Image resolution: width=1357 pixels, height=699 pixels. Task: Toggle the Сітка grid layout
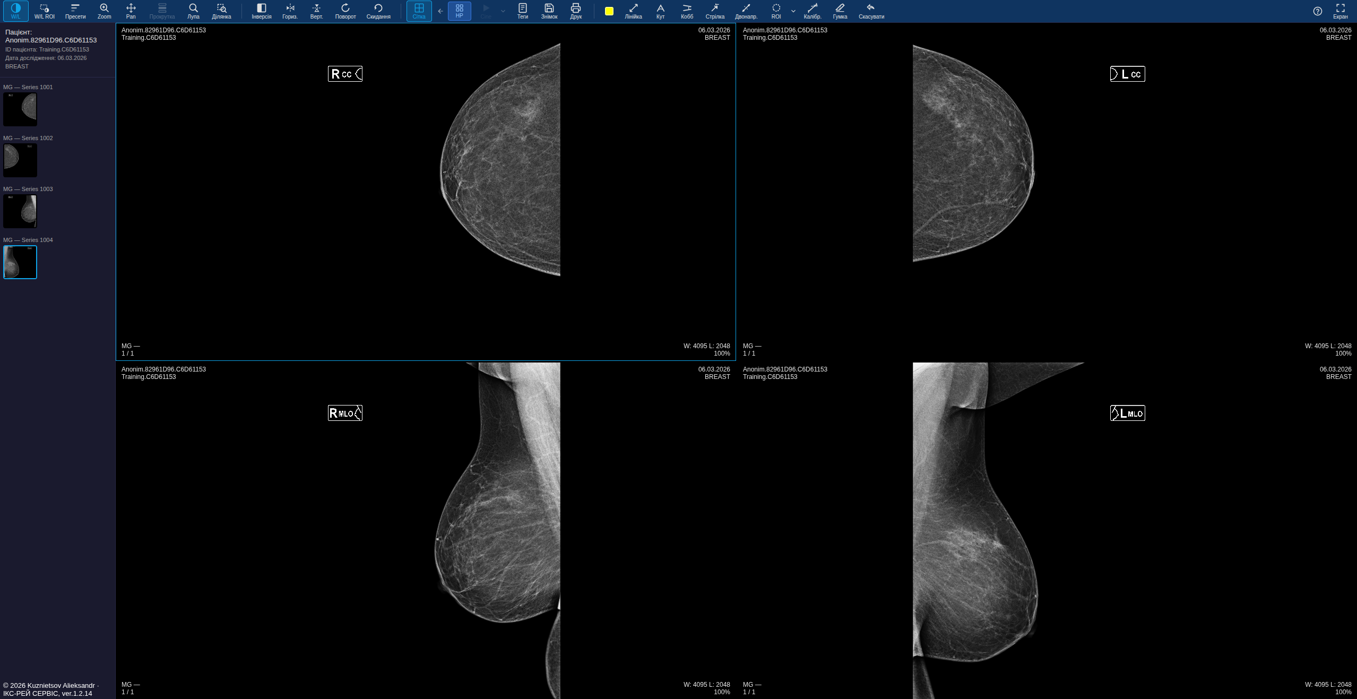coord(419,11)
